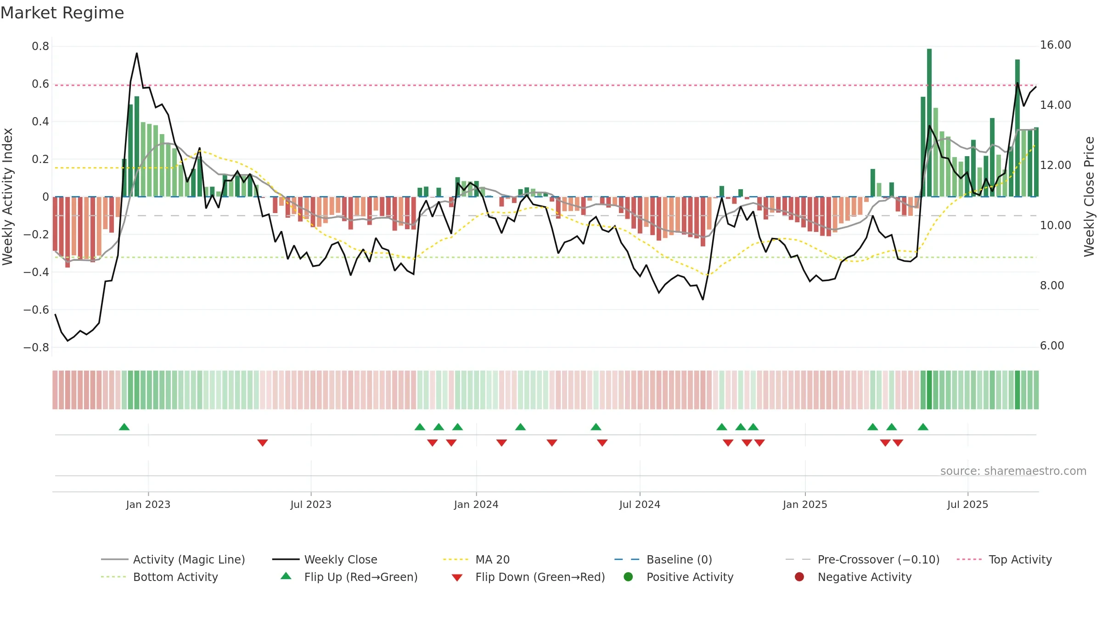Click the Jul 2023 x-axis label
This screenshot has width=1102, height=620.
(311, 505)
